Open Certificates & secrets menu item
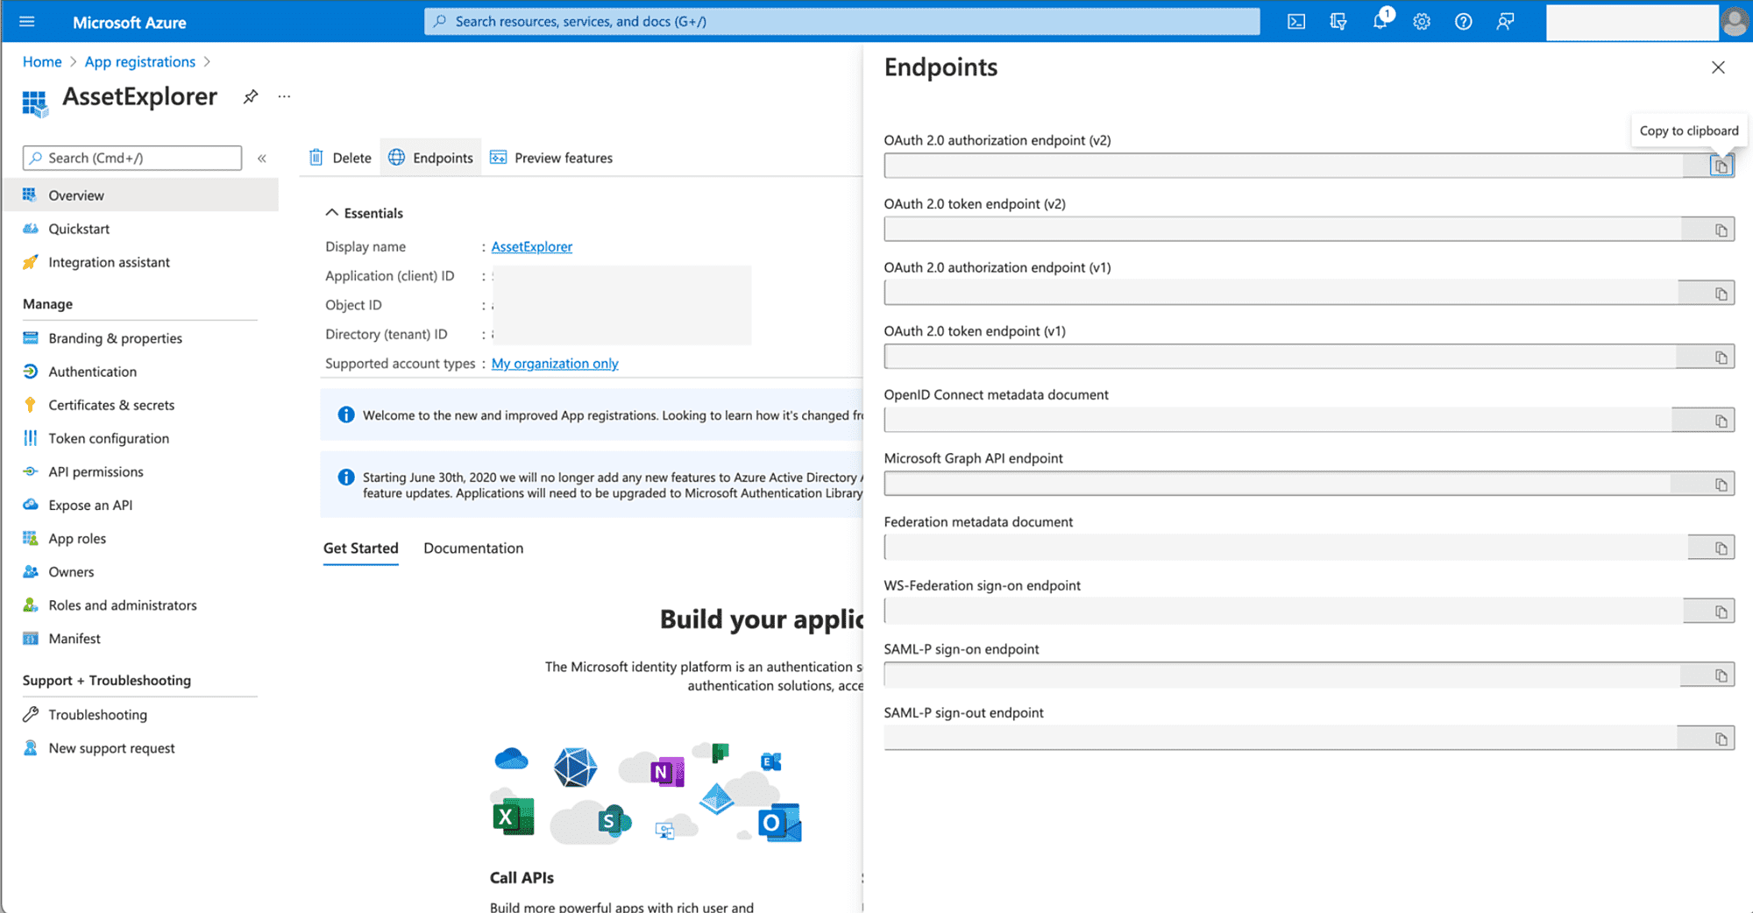Viewport: 1753px width, 913px height. click(x=111, y=405)
